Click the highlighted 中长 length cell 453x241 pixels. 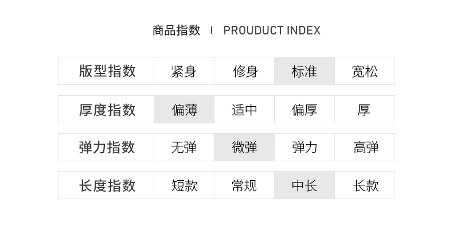[x=304, y=185]
